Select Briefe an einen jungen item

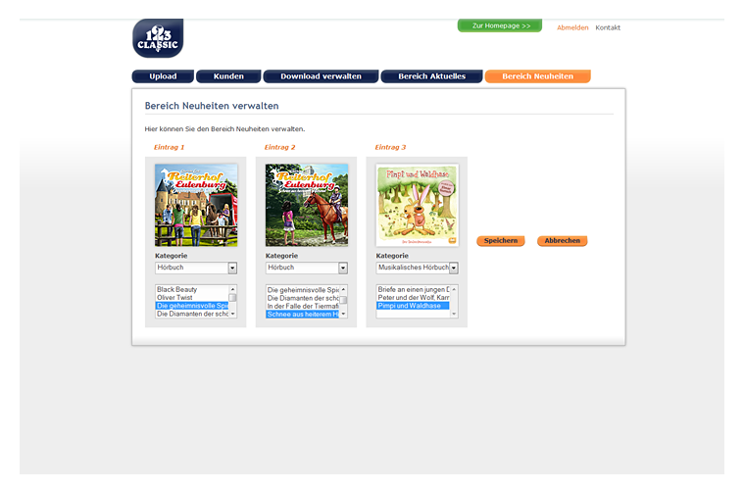pyautogui.click(x=414, y=289)
